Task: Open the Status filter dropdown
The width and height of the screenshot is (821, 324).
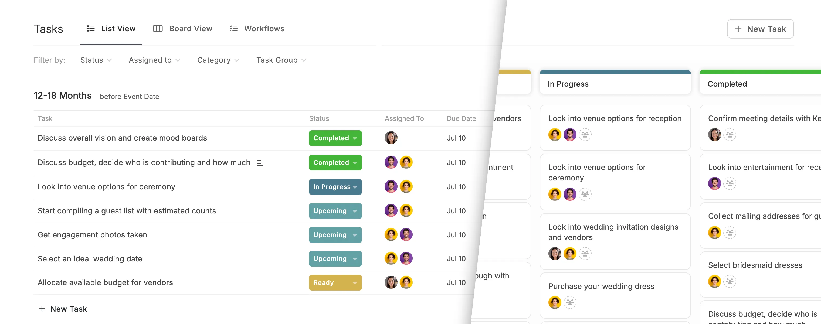Action: point(96,60)
